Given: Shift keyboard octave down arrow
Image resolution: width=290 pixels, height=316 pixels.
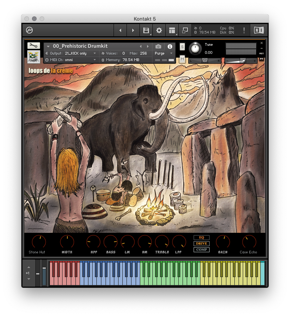Looking at the screenshot, I should [29, 279].
